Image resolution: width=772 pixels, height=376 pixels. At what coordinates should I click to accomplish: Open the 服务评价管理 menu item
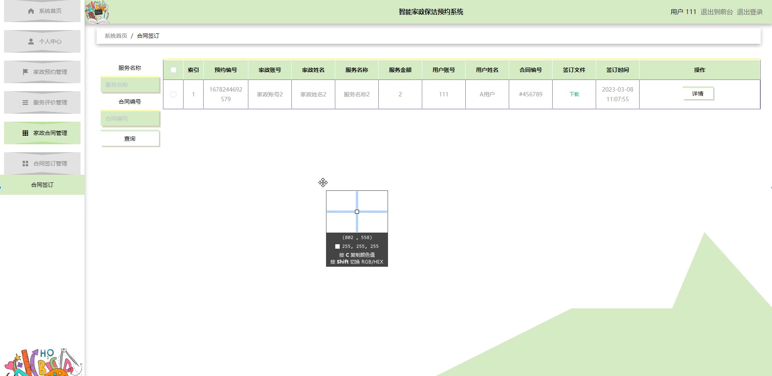(x=50, y=102)
